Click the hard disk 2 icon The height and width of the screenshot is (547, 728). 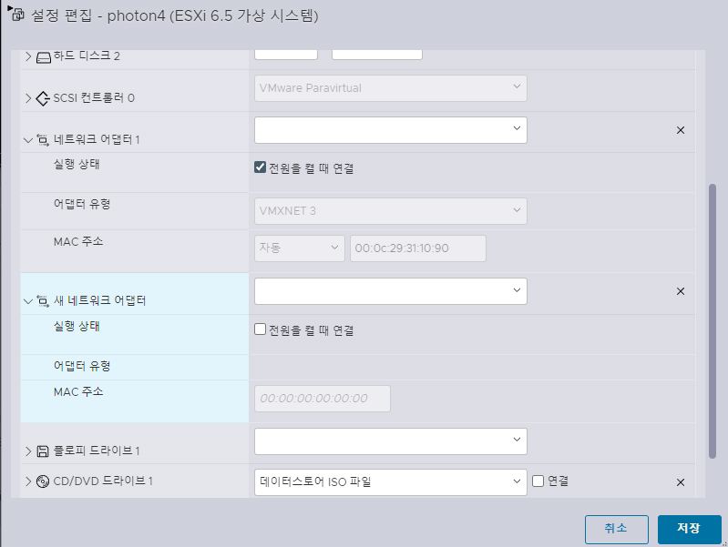coord(43,57)
